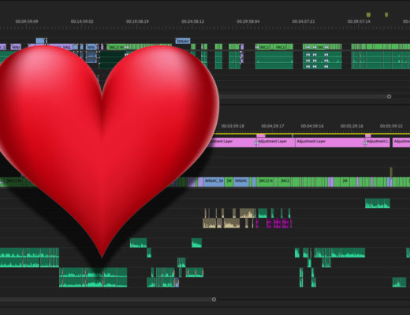Click the lower ruler at timecode 00:05:59:15
Screen dimensions: 410x315
[391, 126]
